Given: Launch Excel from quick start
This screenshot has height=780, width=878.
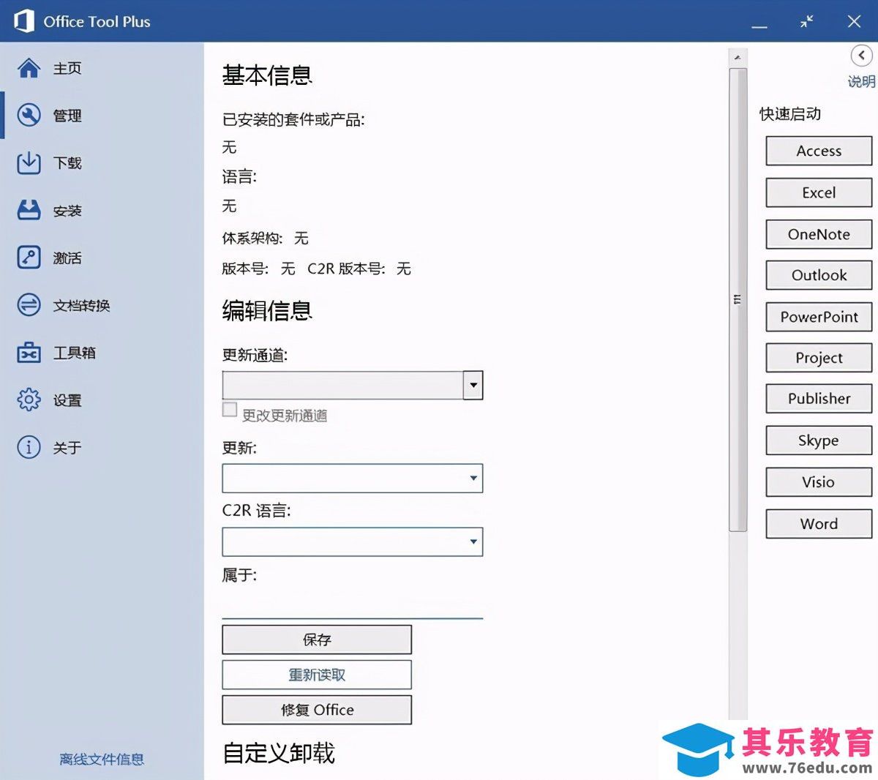Looking at the screenshot, I should coord(819,192).
